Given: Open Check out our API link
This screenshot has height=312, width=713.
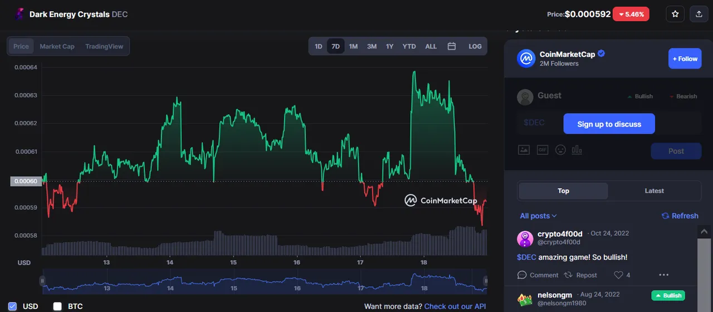Looking at the screenshot, I should tap(455, 306).
